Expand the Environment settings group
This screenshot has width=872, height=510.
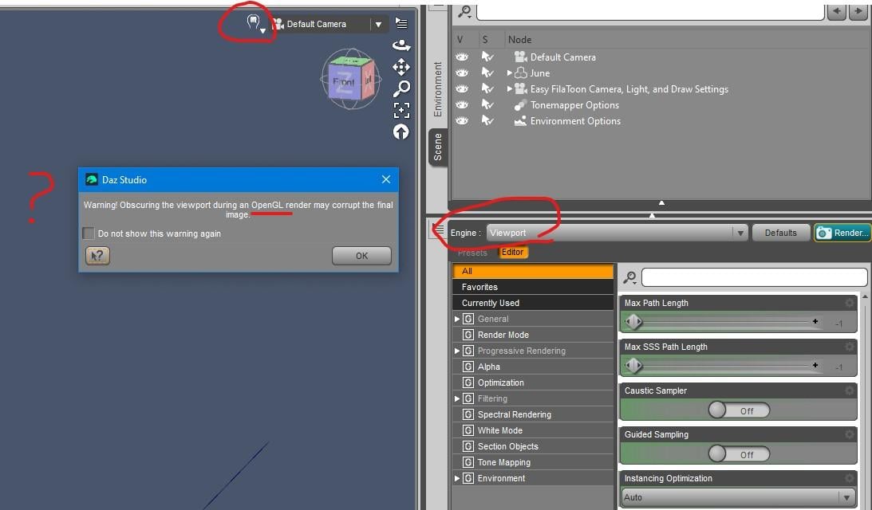click(x=456, y=478)
